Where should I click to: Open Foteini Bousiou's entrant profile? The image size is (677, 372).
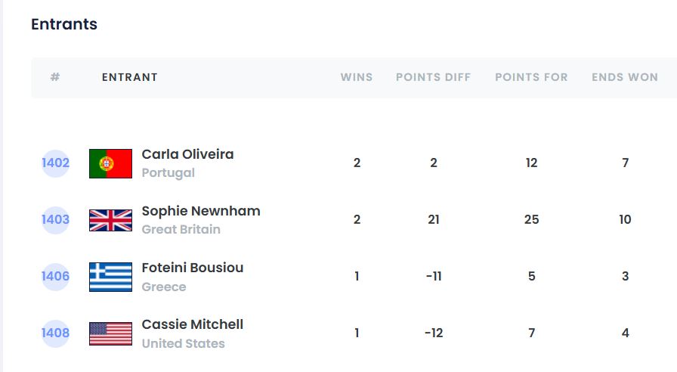[193, 268]
